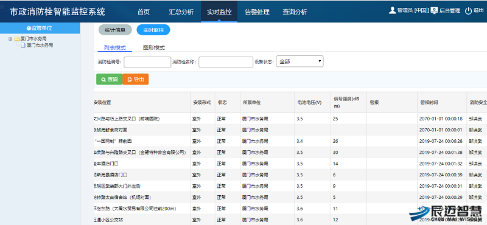Open the 设备状态 dropdown showing 全部
487x225 pixels.
tap(300, 61)
